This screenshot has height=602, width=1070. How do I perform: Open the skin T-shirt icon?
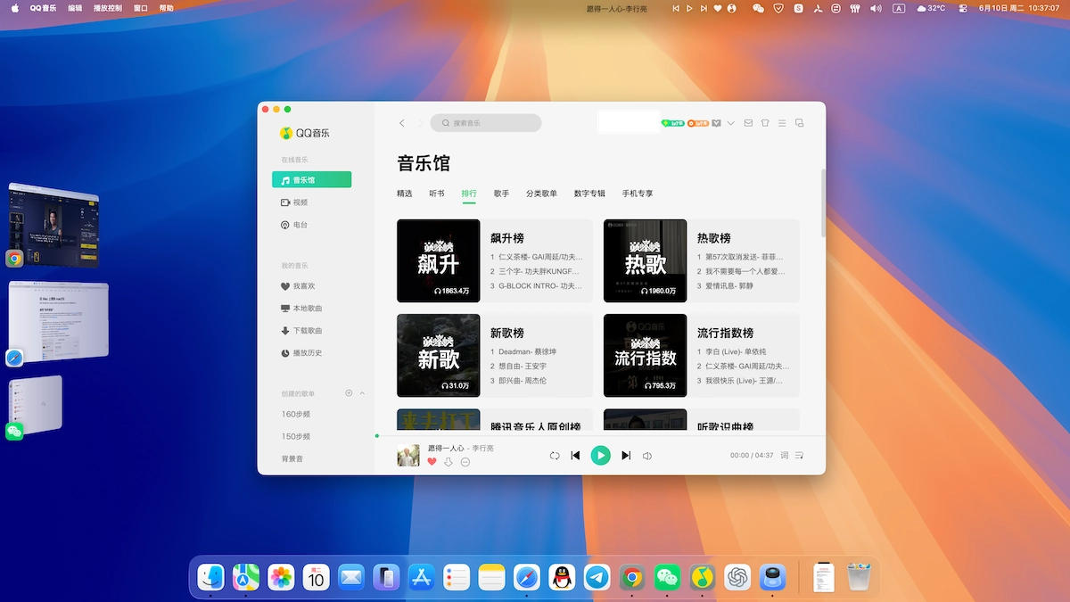click(x=765, y=123)
